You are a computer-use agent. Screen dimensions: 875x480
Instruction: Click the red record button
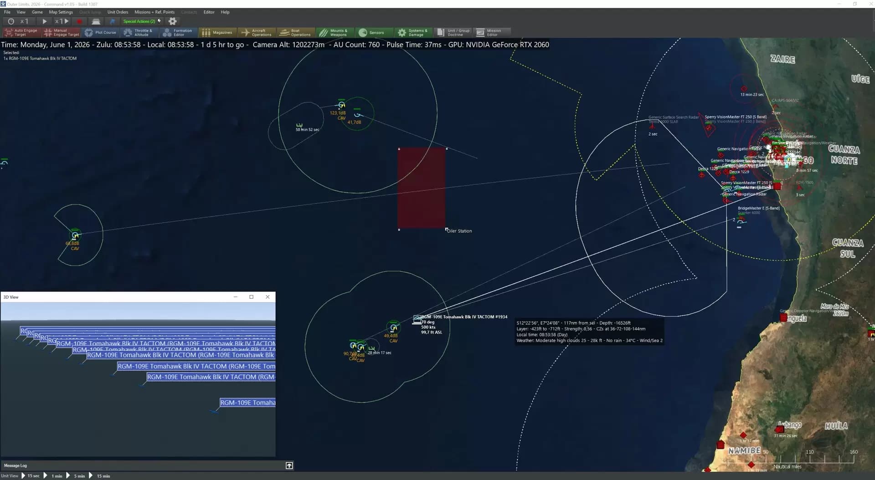coord(79,21)
